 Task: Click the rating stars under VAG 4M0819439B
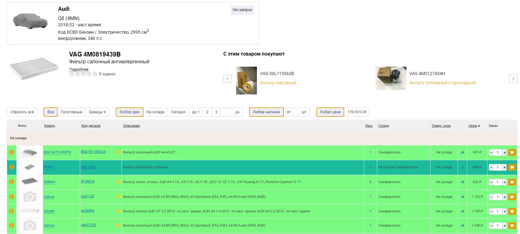pyautogui.click(x=83, y=74)
